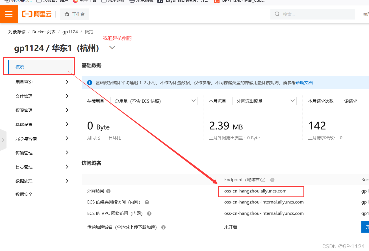Expand the bucket switcher chevron beside title
Viewport: 369px width, 251px height.
coord(112,47)
